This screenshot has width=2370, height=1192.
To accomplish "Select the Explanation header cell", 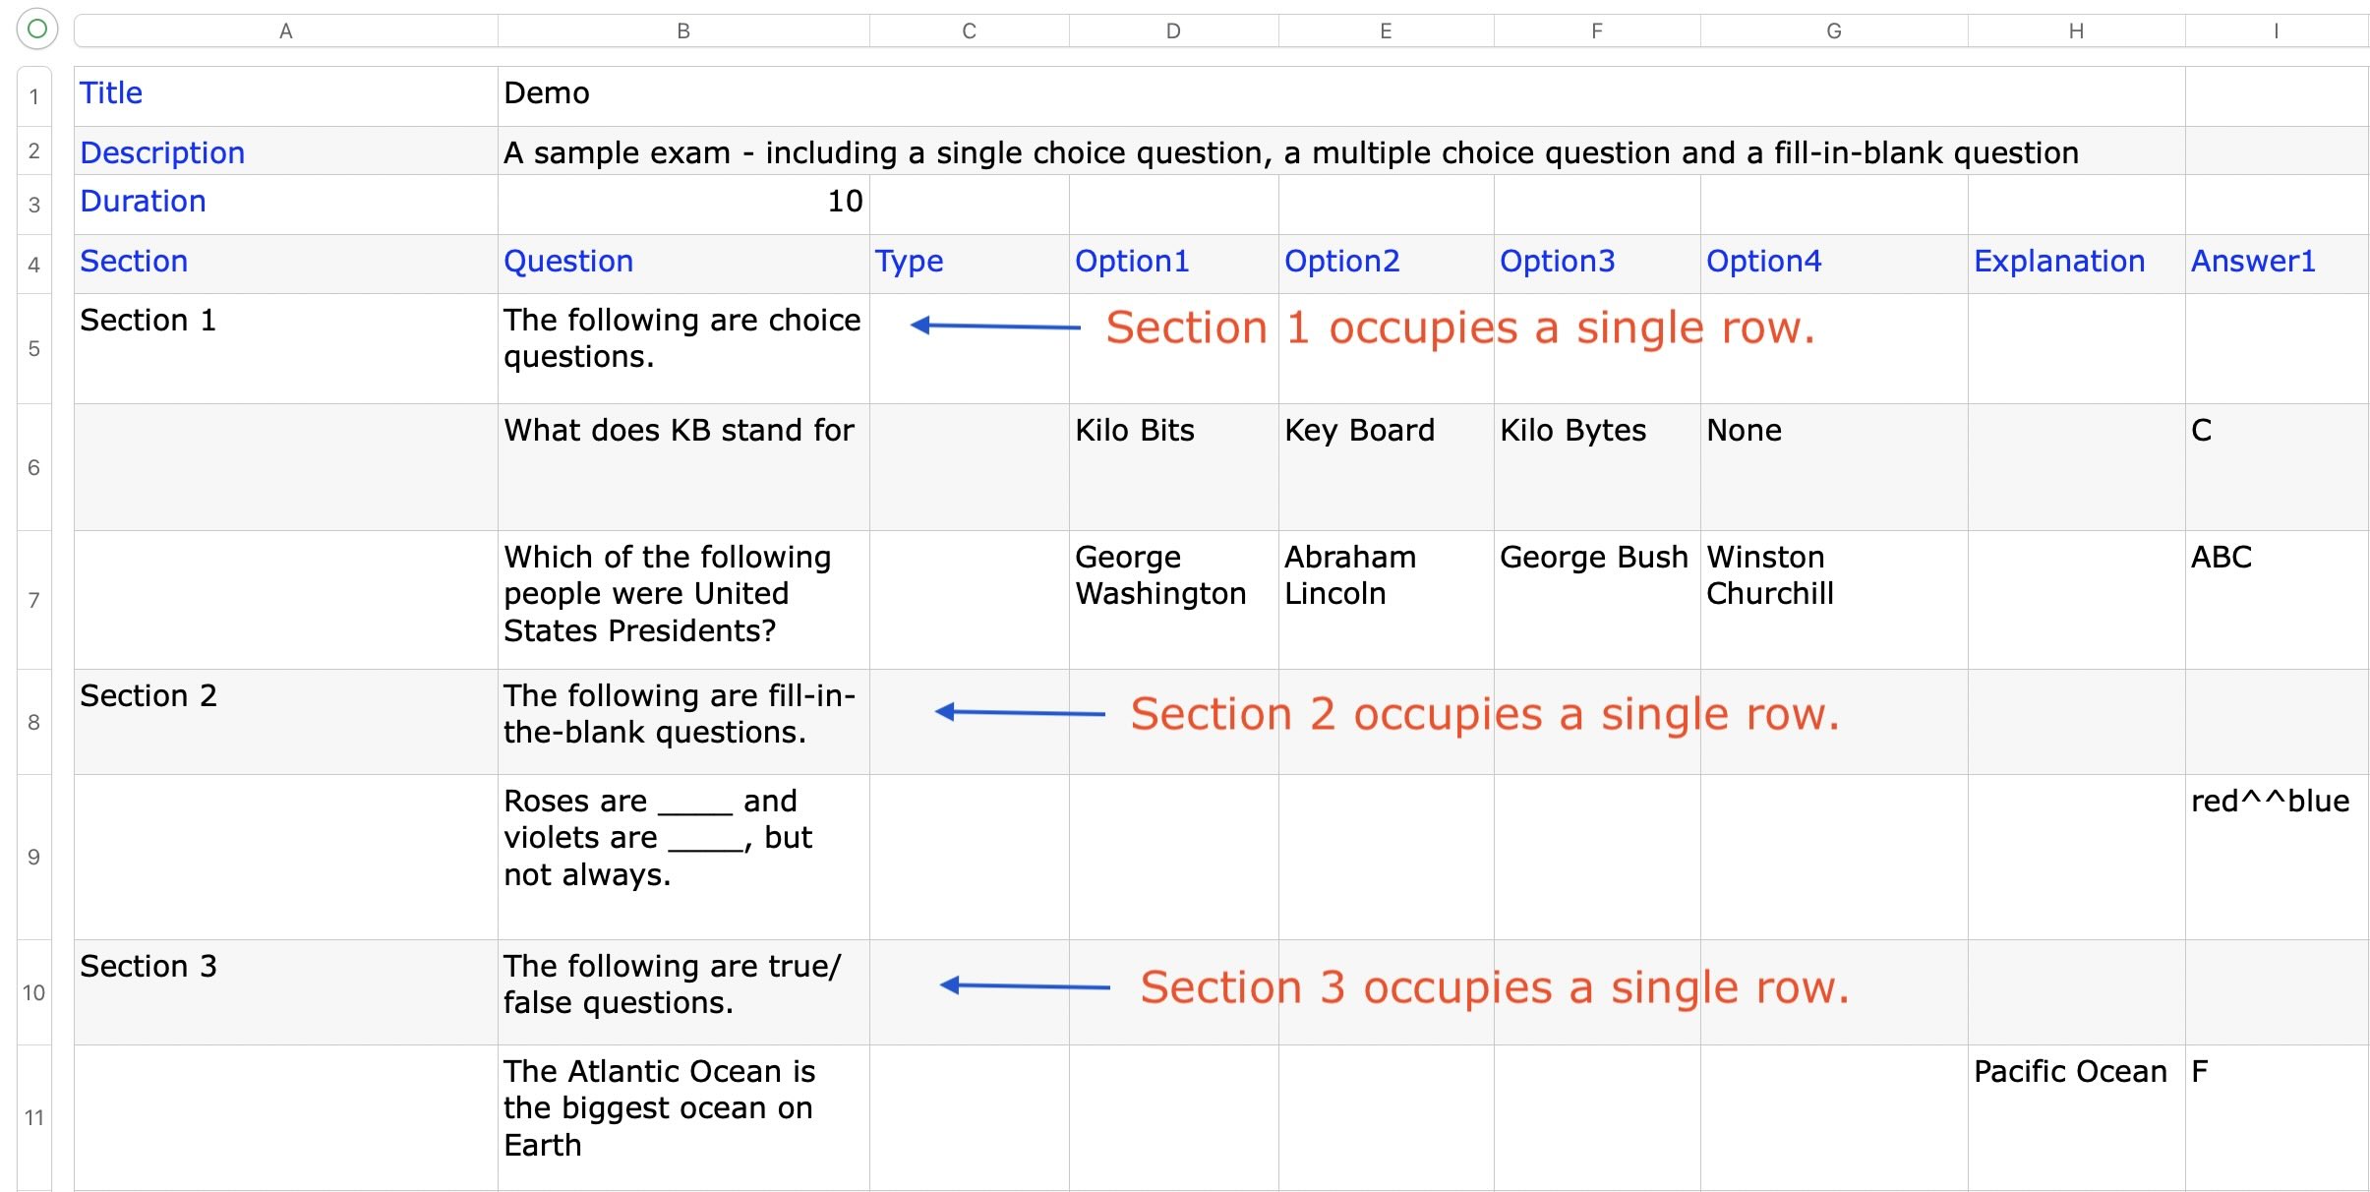I will (x=2076, y=262).
